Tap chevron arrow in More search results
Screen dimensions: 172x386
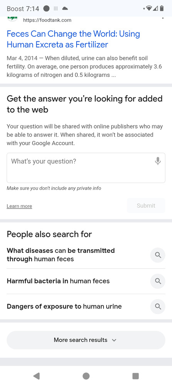114,340
